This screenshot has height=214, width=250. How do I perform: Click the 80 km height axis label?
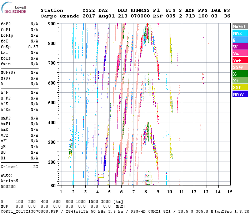pos(53,185)
